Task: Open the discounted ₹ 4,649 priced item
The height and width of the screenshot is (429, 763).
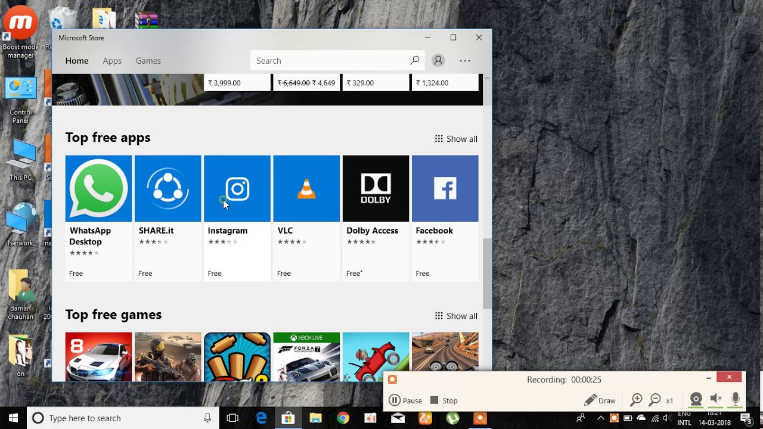Action: pyautogui.click(x=306, y=82)
